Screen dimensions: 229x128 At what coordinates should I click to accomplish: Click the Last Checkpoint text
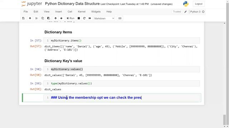[125, 4]
